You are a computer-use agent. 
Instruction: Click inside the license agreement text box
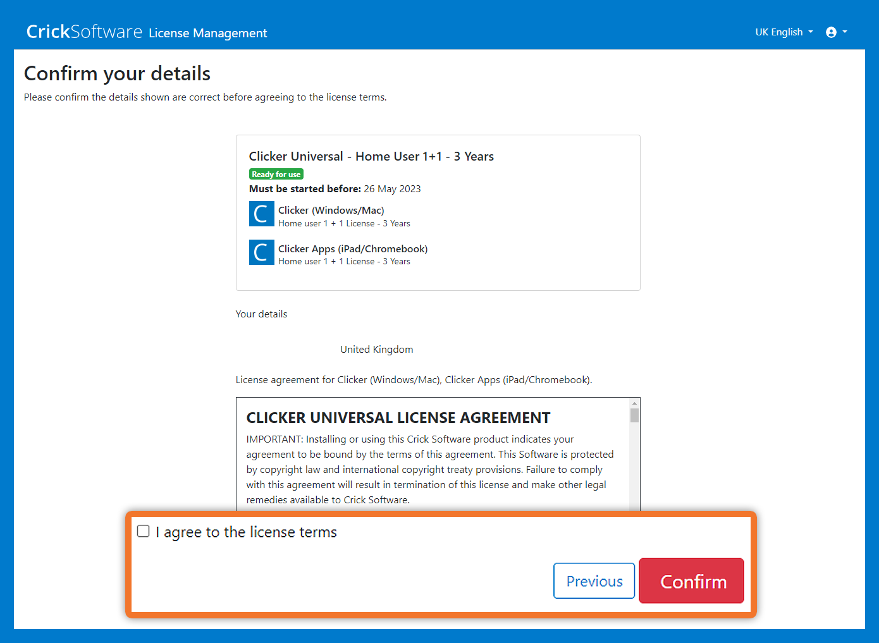[x=430, y=469]
